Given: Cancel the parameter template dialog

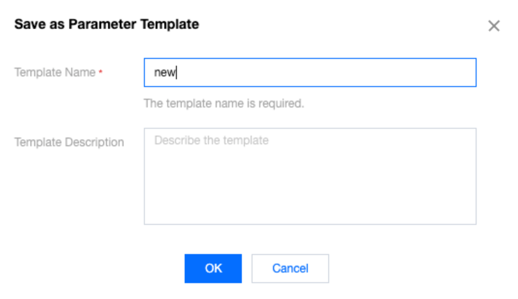Looking at the screenshot, I should pos(290,268).
